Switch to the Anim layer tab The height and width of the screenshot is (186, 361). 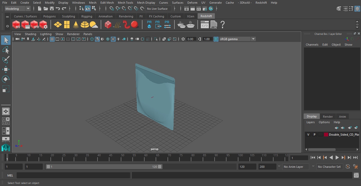(342, 116)
